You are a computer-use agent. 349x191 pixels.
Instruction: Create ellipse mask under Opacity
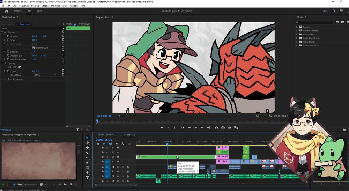tap(9, 67)
